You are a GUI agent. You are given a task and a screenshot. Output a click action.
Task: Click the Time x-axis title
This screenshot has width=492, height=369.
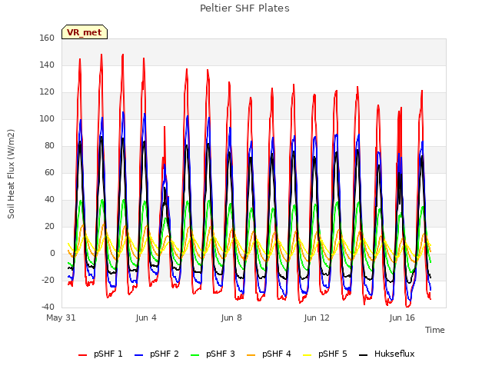[435, 330]
